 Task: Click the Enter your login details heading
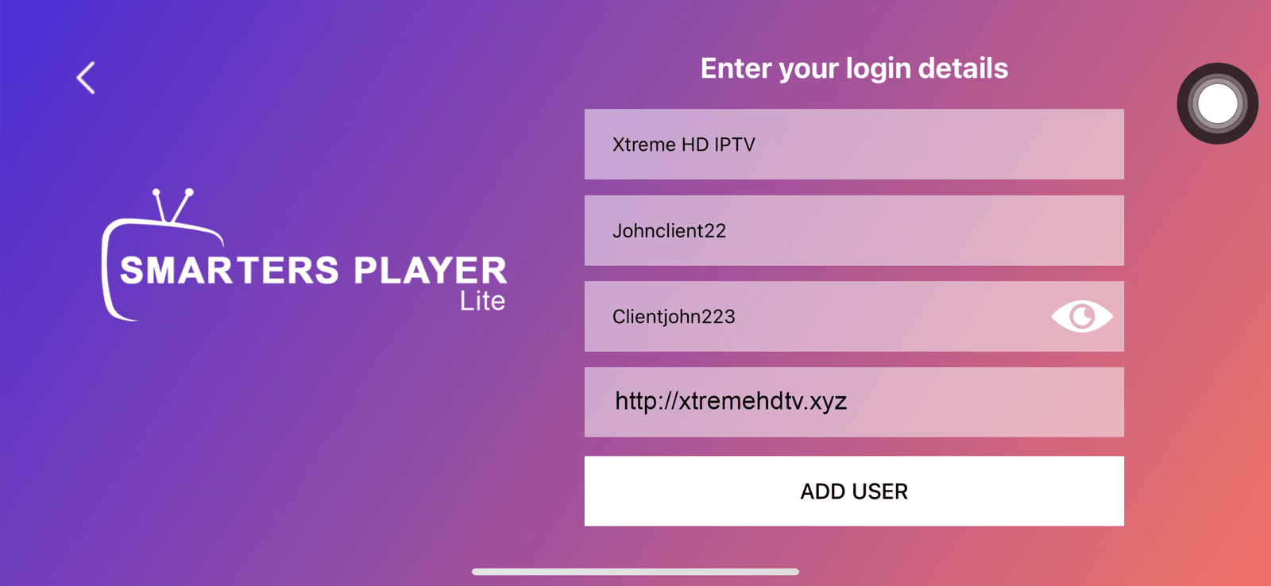click(x=854, y=68)
